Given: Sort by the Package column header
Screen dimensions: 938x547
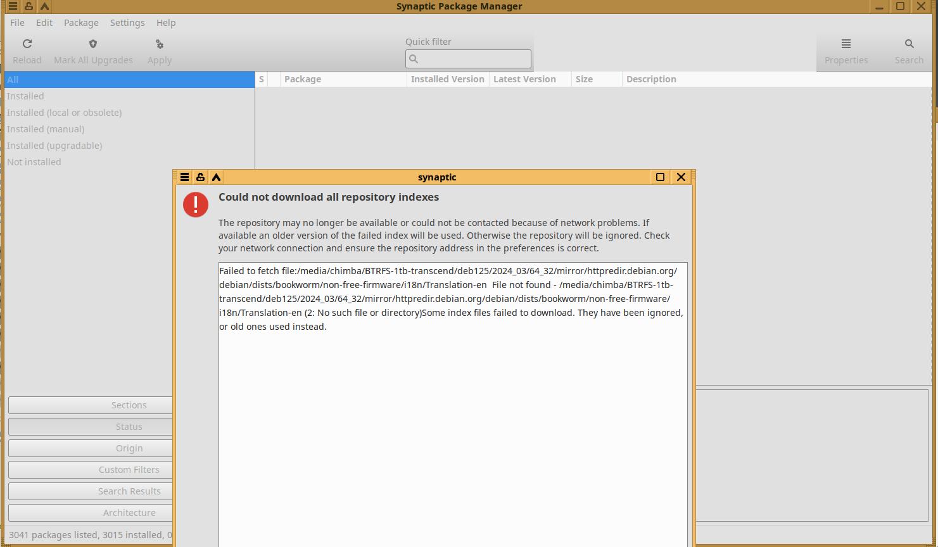Looking at the screenshot, I should 343,79.
